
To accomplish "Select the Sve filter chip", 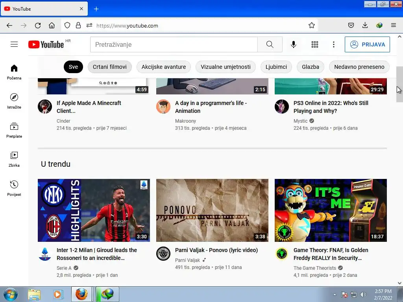I will click(73, 67).
